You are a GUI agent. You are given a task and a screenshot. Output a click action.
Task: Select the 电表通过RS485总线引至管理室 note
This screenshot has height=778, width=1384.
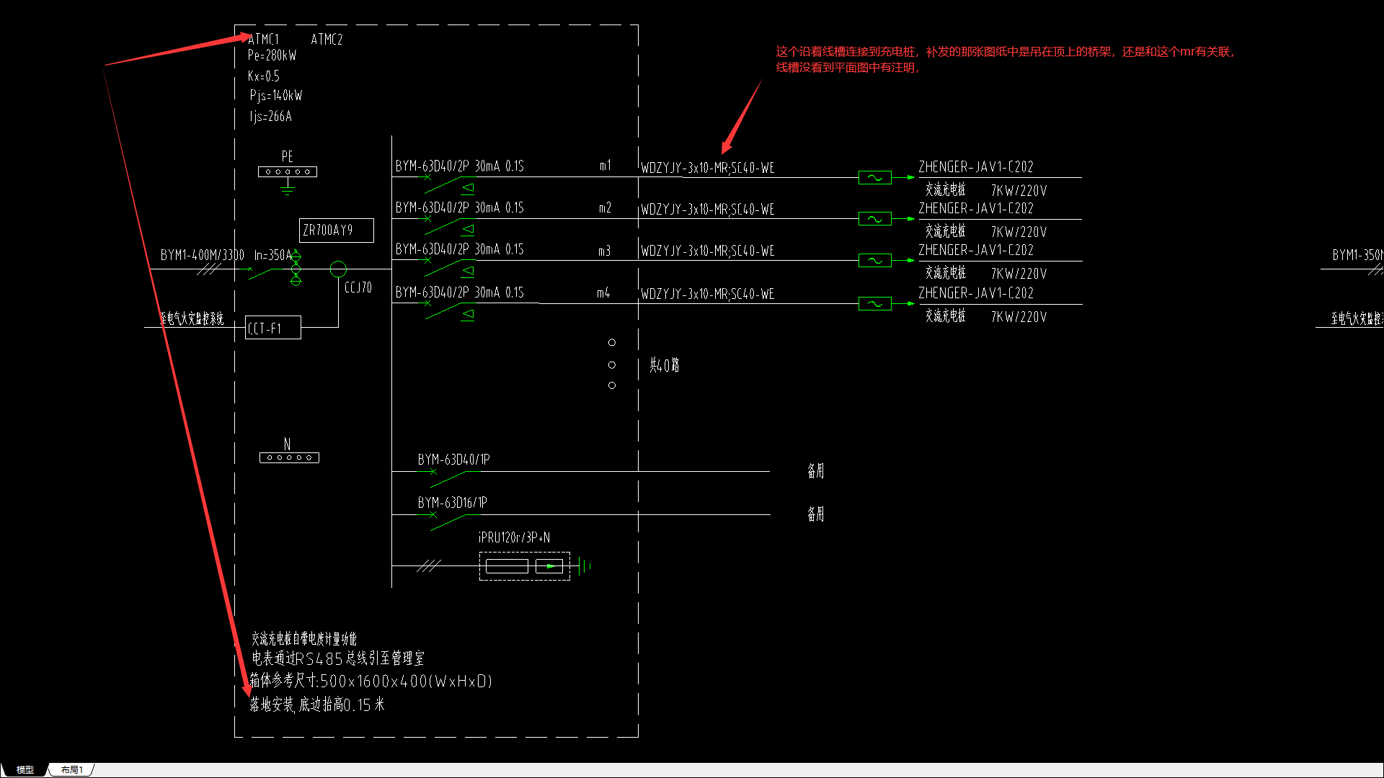(338, 658)
